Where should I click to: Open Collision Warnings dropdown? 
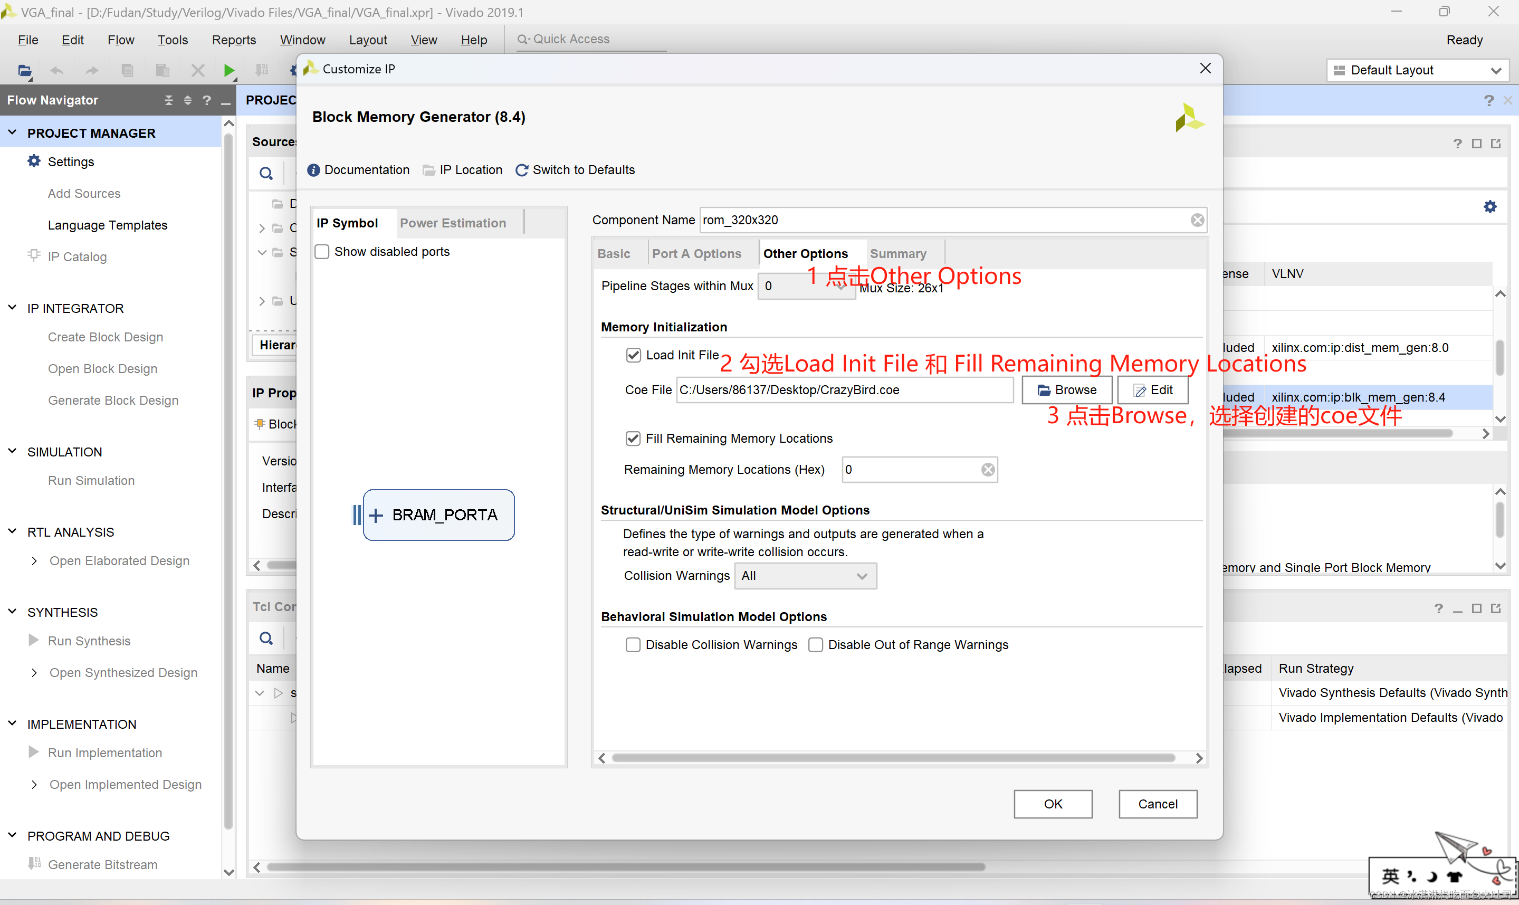coord(805,576)
